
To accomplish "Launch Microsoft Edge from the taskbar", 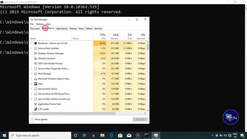I will [x=112, y=136].
